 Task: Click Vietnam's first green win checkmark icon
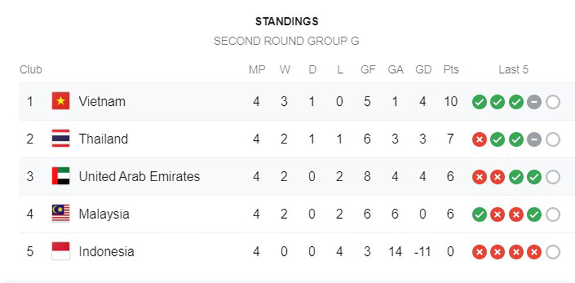click(x=480, y=102)
